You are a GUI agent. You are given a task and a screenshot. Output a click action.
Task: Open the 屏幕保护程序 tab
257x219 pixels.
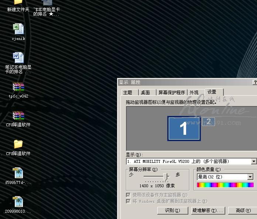pyautogui.click(x=171, y=93)
